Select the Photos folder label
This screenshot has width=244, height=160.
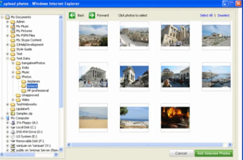tap(26, 77)
